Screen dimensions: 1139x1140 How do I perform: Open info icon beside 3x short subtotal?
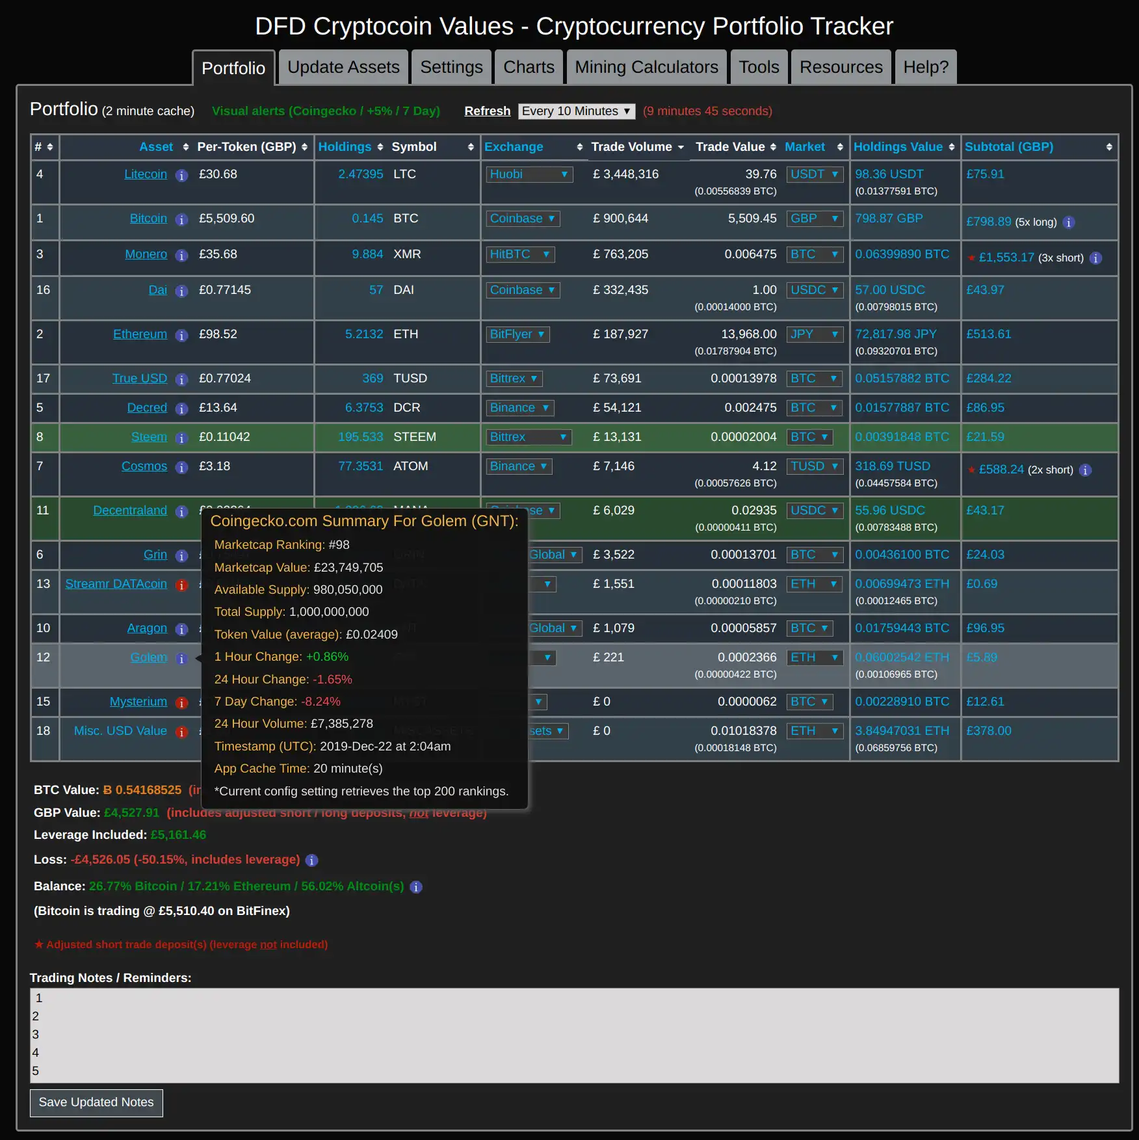click(x=1096, y=258)
